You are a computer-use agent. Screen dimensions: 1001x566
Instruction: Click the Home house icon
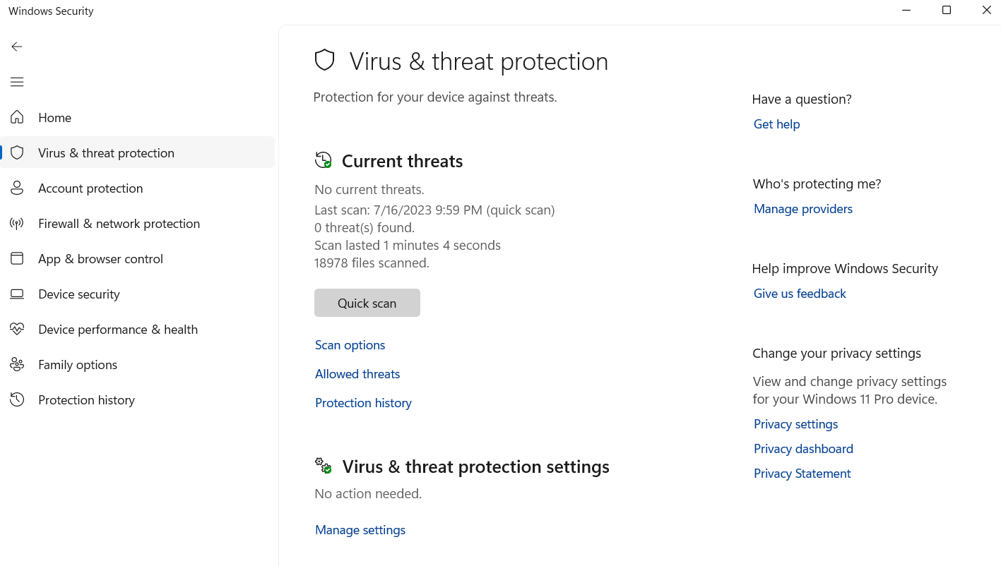(17, 117)
